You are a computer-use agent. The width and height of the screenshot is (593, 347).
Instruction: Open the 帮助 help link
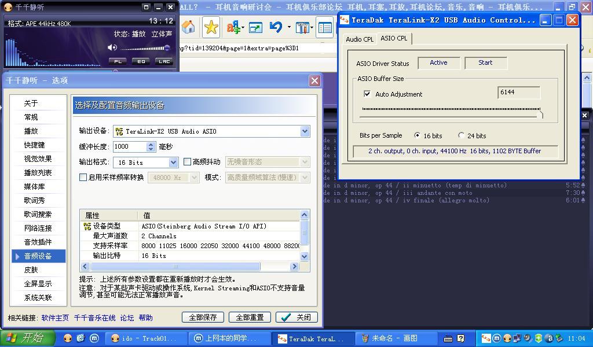[x=145, y=318]
